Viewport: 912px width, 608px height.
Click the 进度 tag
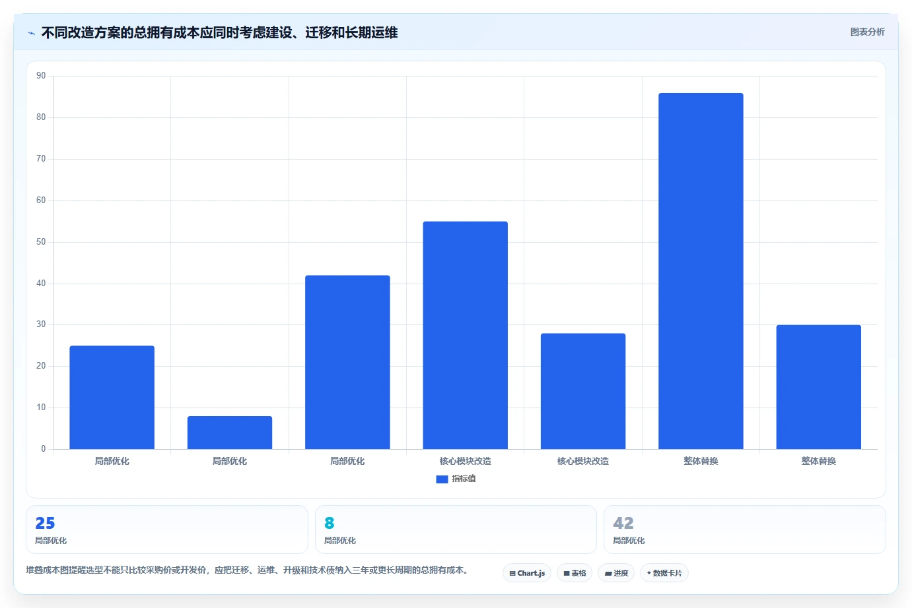[616, 573]
